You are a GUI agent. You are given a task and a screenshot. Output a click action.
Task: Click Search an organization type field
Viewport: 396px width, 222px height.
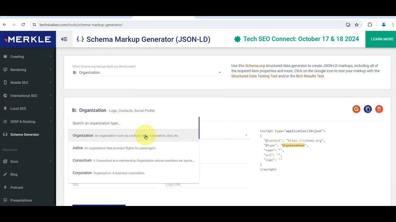coord(134,123)
